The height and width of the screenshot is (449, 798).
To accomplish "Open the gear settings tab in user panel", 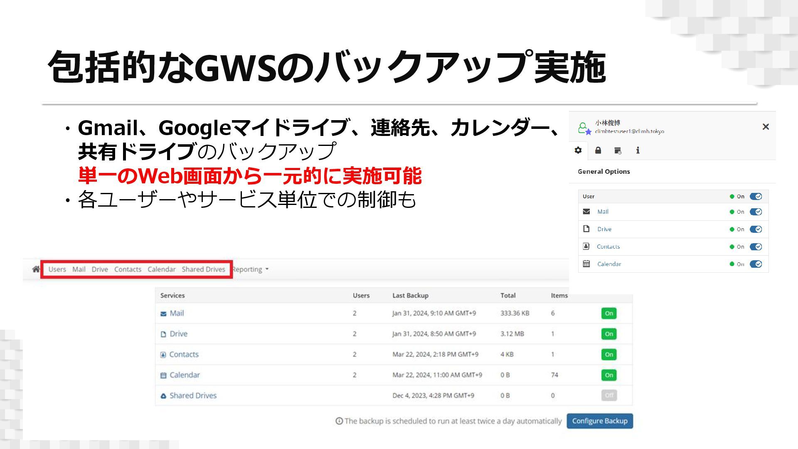I will coord(578,150).
